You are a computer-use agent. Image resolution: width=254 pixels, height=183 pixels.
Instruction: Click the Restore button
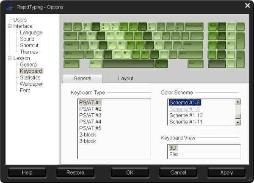point(75,172)
